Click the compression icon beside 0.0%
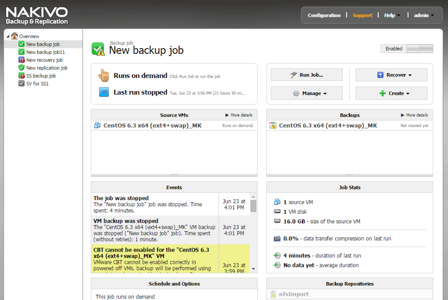This screenshot has width=448, height=300. [x=277, y=239]
